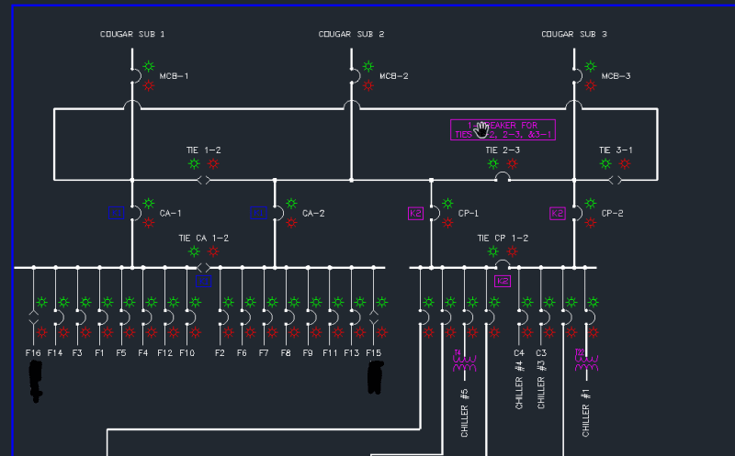Click red light under TIE 2-3 label
Image resolution: width=735 pixels, height=456 pixels.
tap(513, 164)
